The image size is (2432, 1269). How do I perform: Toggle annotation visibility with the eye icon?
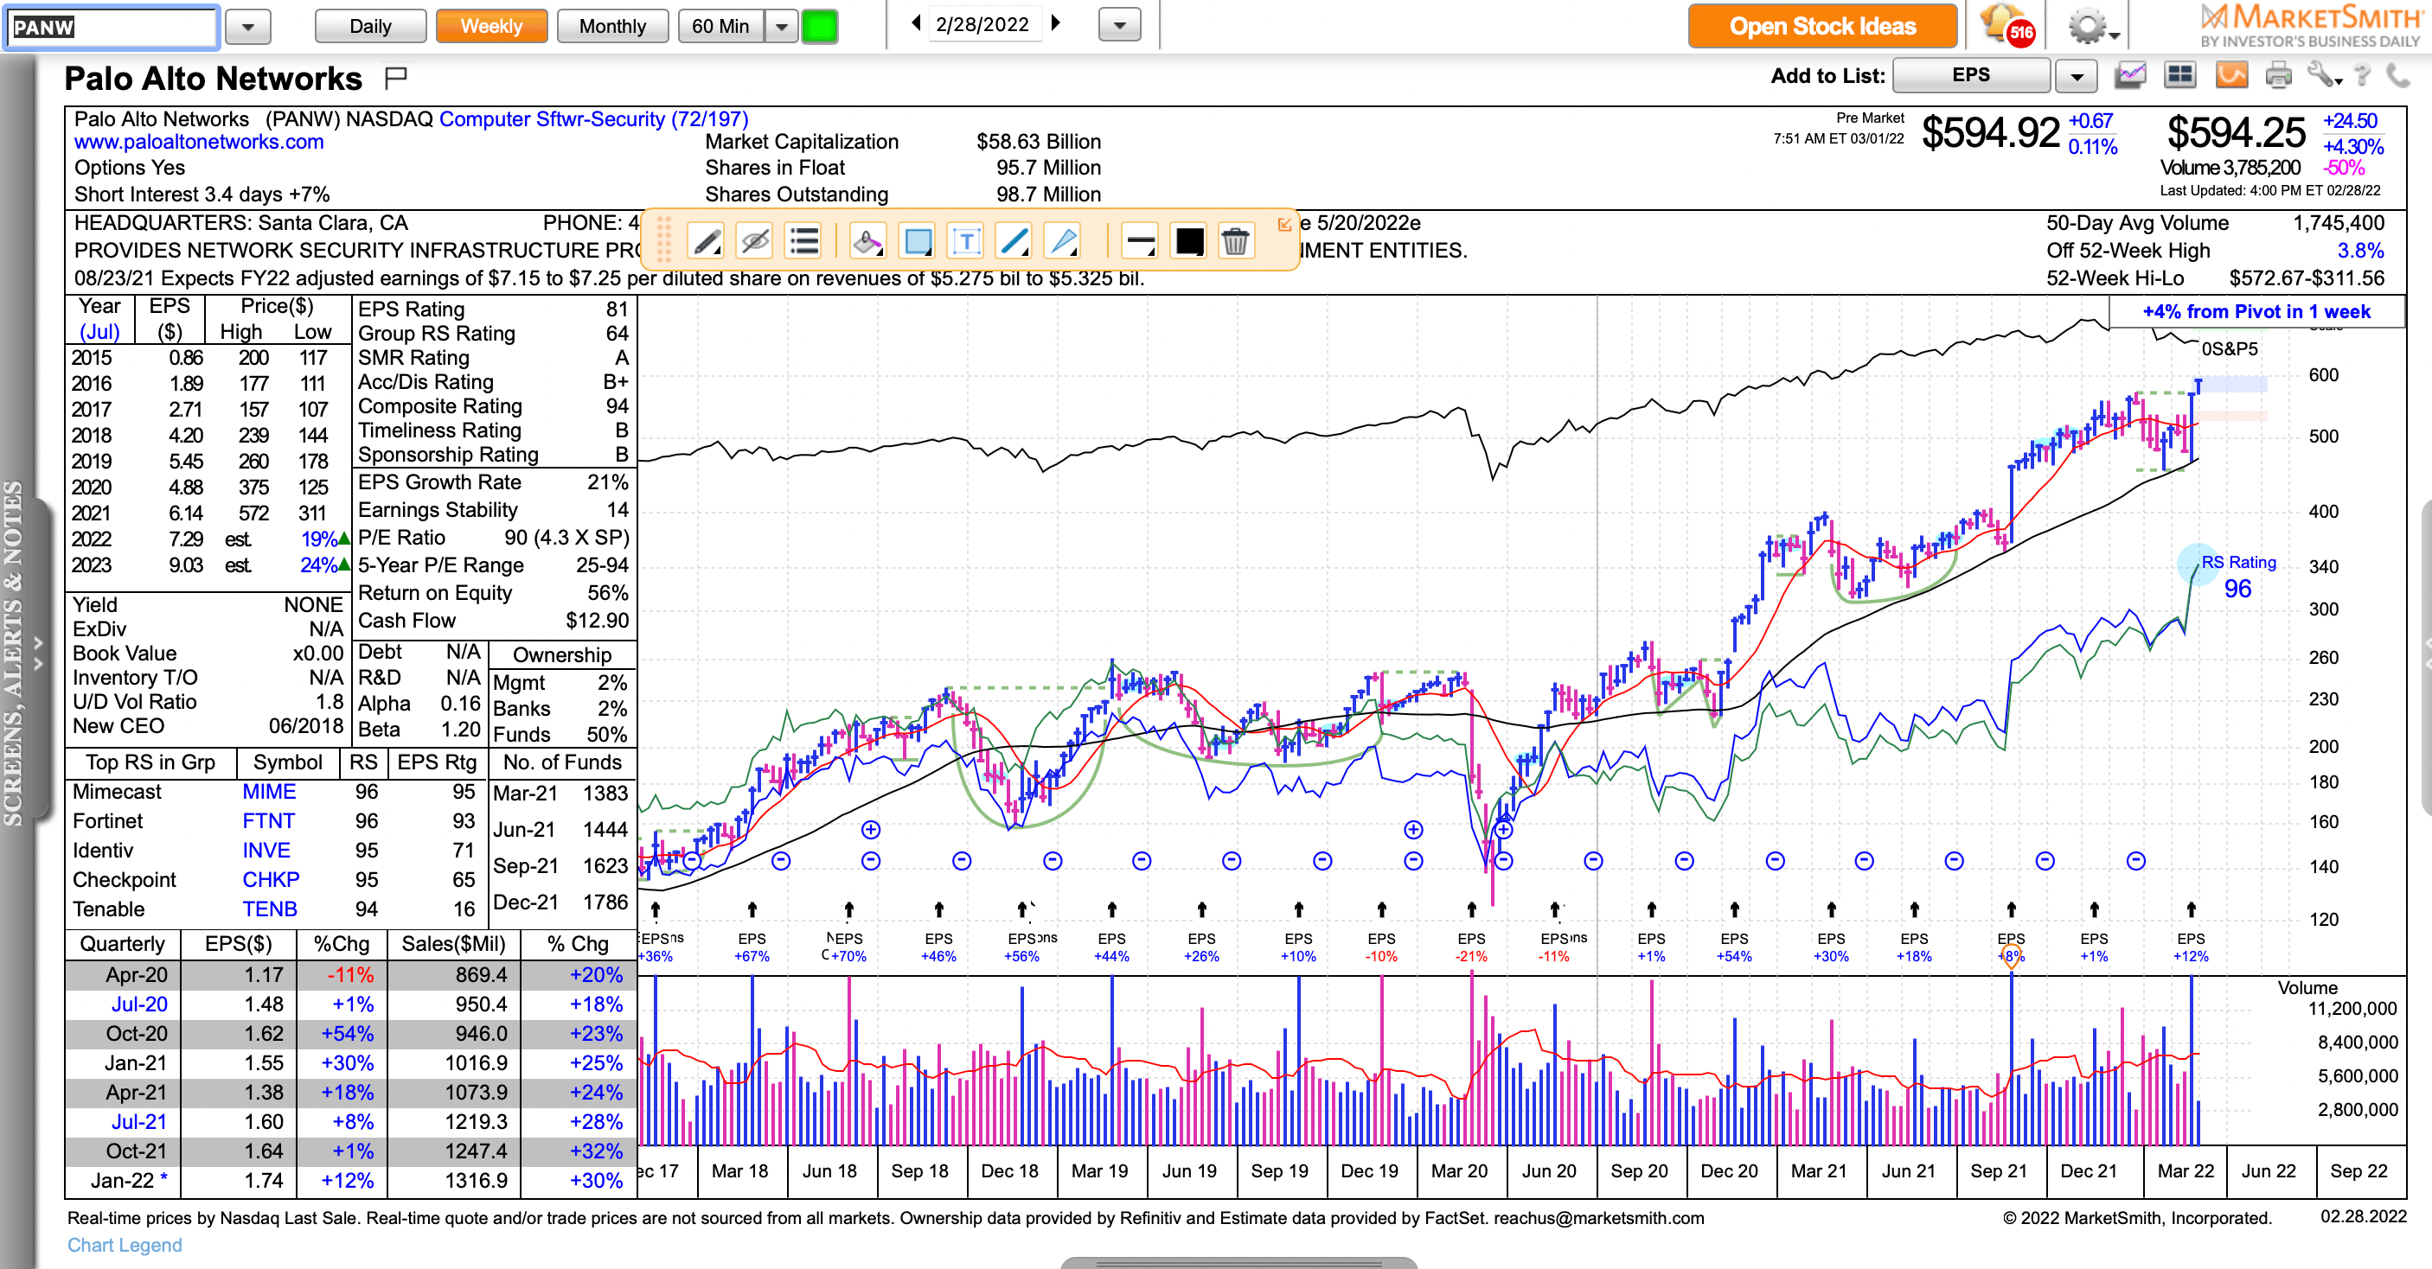[x=755, y=241]
